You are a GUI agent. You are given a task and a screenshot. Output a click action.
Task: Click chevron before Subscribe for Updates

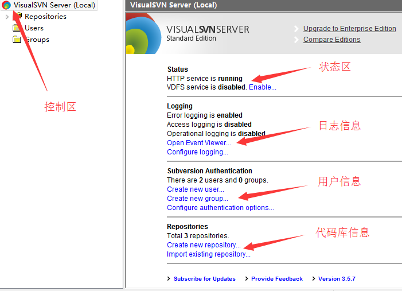pos(169,279)
